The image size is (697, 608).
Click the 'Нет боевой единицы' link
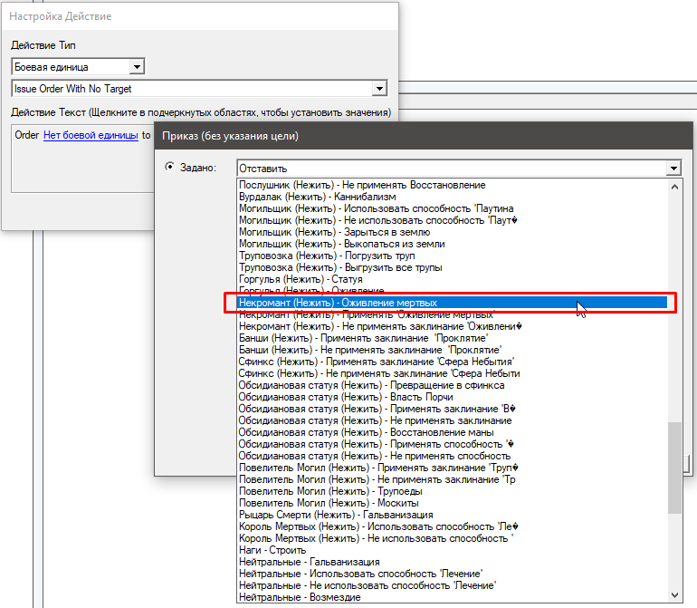[91, 135]
